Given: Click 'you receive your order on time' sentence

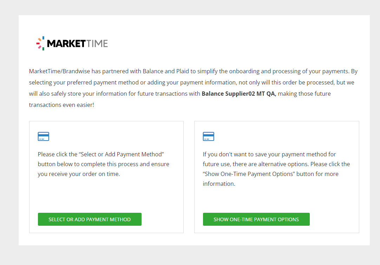Looking at the screenshot, I should coord(79,174).
